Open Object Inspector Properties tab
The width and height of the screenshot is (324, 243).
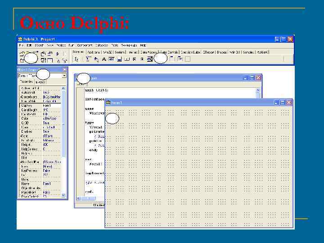[x=26, y=82]
